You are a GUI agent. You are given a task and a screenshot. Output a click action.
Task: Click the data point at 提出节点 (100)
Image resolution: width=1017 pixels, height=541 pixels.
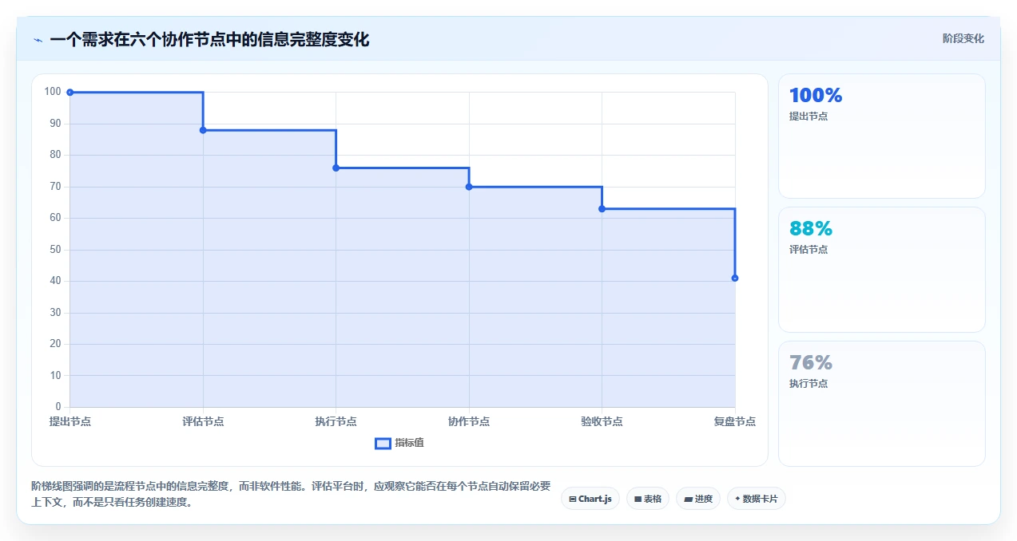70,92
